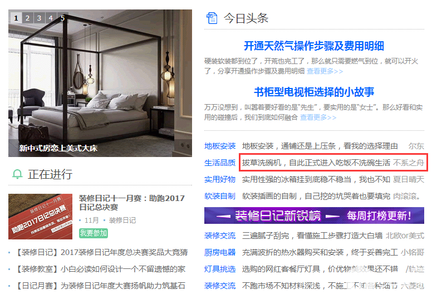Open the highlighted 拔草洗碗机 article
Viewport: 432px width, 299px height.
(316, 163)
